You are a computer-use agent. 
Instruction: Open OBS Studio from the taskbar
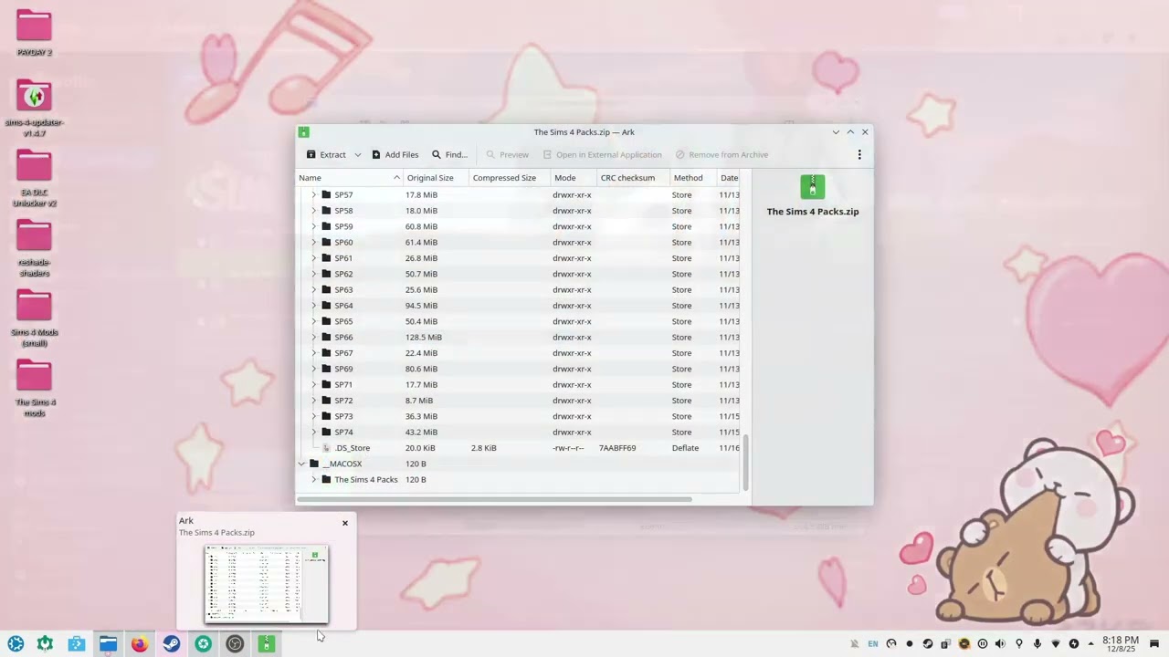(x=235, y=644)
